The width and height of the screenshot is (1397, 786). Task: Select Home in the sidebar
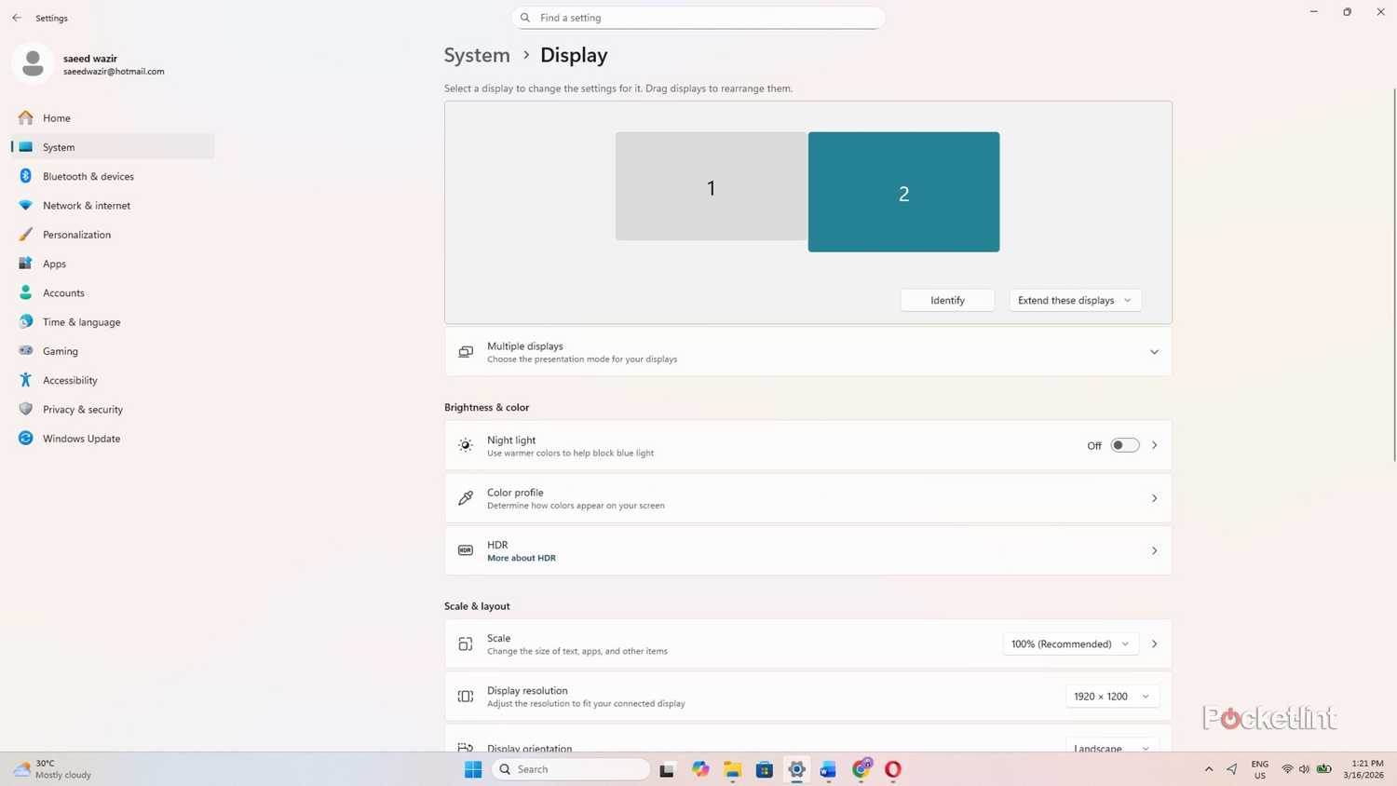pyautogui.click(x=56, y=118)
